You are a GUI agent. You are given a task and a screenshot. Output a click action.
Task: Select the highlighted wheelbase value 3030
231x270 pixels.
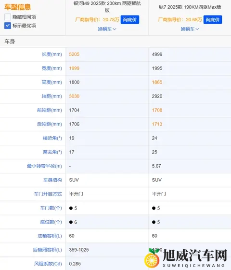[74, 96]
